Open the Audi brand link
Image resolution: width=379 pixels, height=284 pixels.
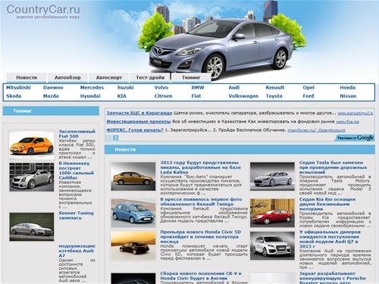[x=234, y=88]
